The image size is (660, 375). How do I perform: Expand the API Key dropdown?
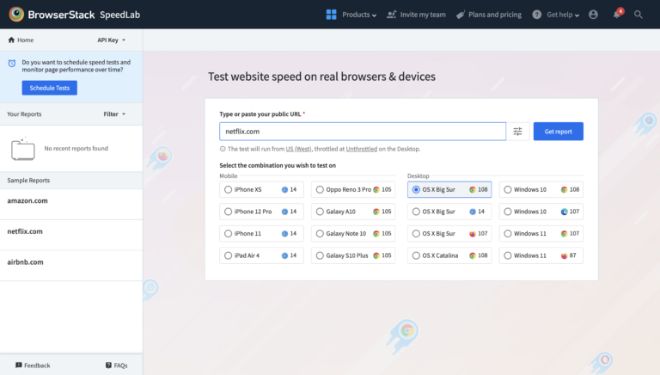coord(112,40)
